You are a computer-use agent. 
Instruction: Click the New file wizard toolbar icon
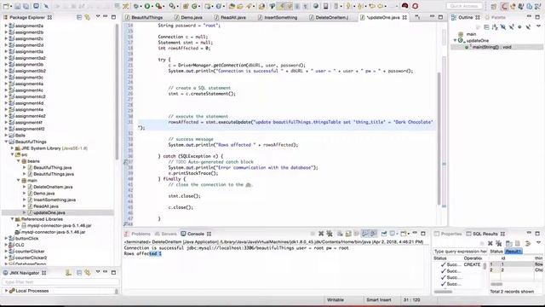coord(6,6)
